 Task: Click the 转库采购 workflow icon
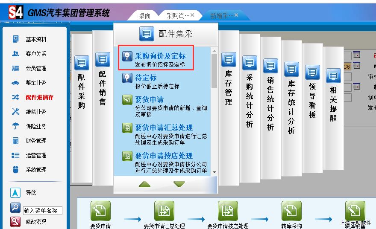(x=291, y=211)
